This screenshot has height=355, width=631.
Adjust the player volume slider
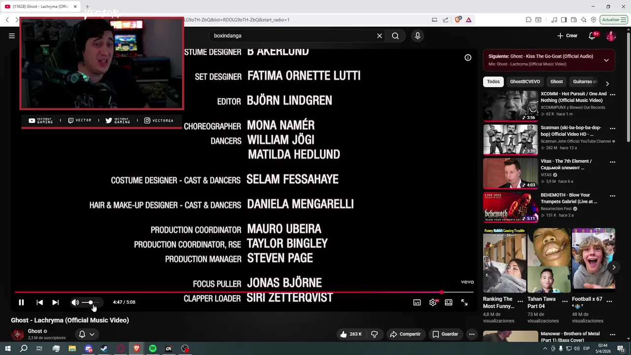91,302
